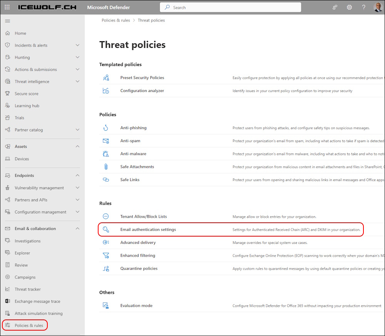Click the Tenant Allow/Block Lists icon

[106, 216]
